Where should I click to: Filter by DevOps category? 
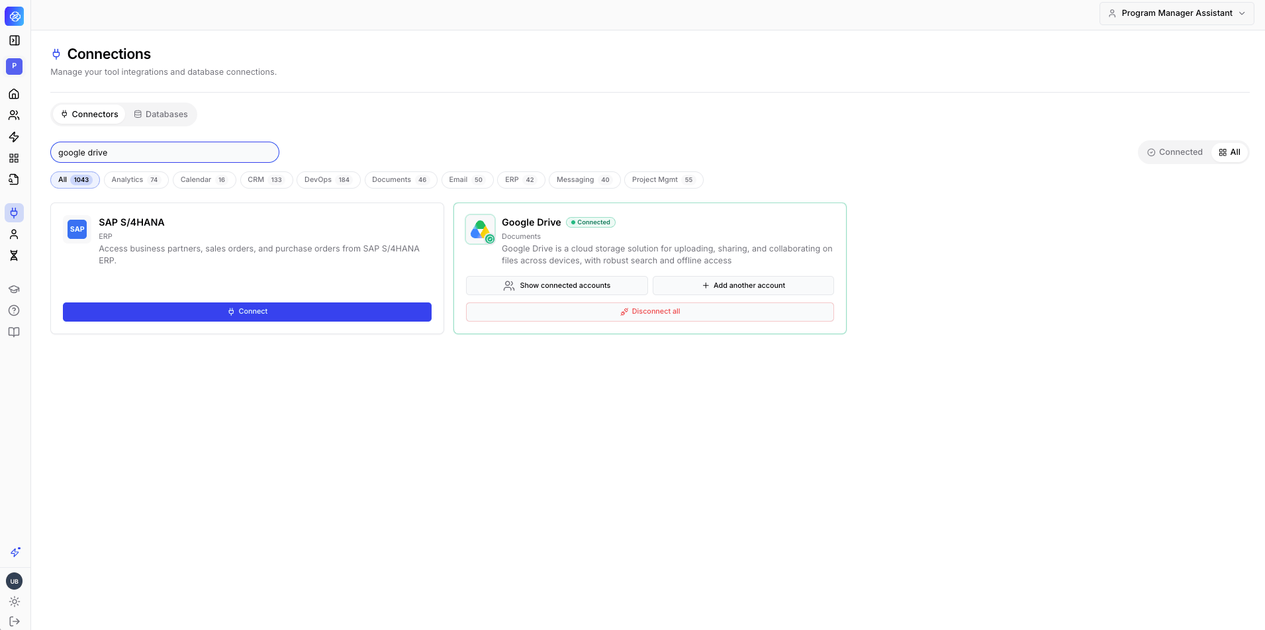[328, 180]
